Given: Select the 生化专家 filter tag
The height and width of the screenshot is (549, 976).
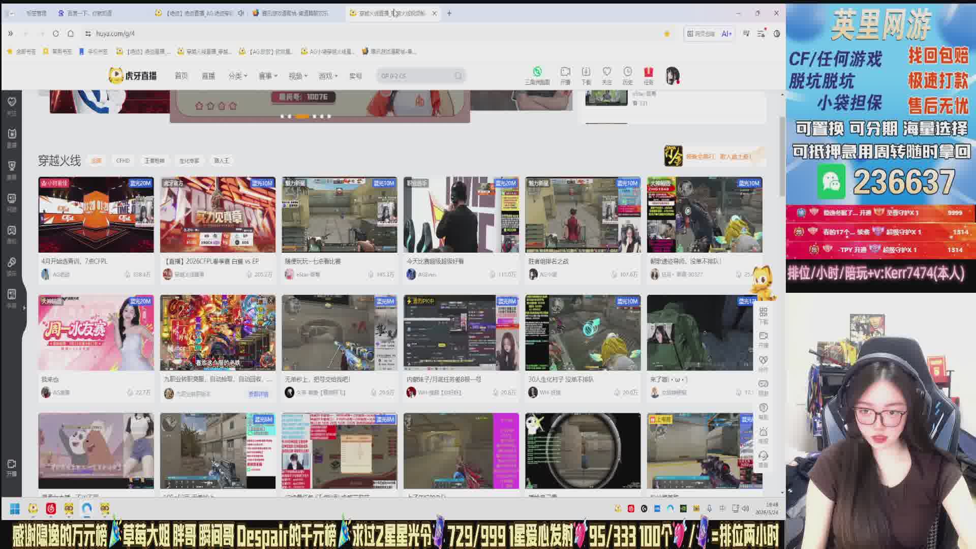Looking at the screenshot, I should pos(189,161).
